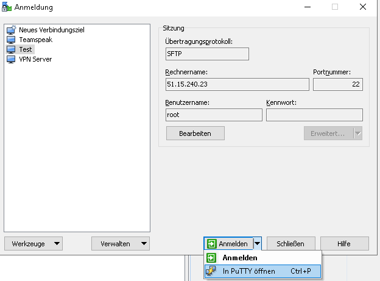Click the main Anmelden button
Screen dimensions: 380x281
[x=229, y=244]
